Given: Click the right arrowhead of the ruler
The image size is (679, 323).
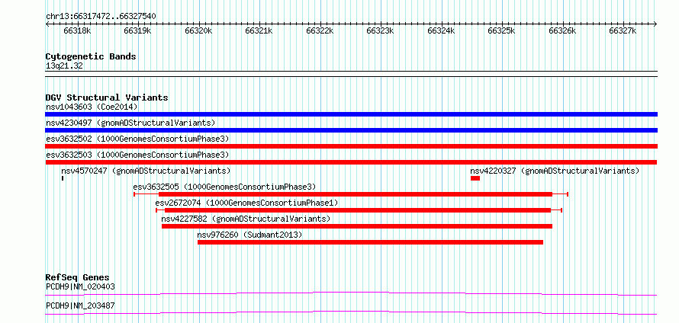Looking at the screenshot, I should 655,24.
